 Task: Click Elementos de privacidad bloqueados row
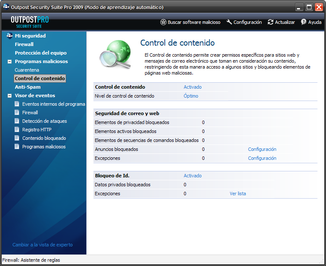click(132, 122)
